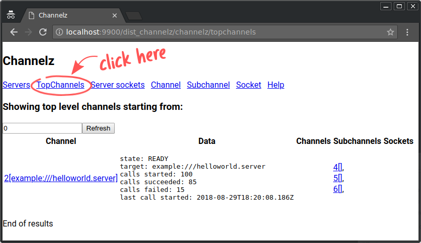The width and height of the screenshot is (421, 243).
Task: Open channel 2 helloworld.server link
Action: tap(61, 178)
